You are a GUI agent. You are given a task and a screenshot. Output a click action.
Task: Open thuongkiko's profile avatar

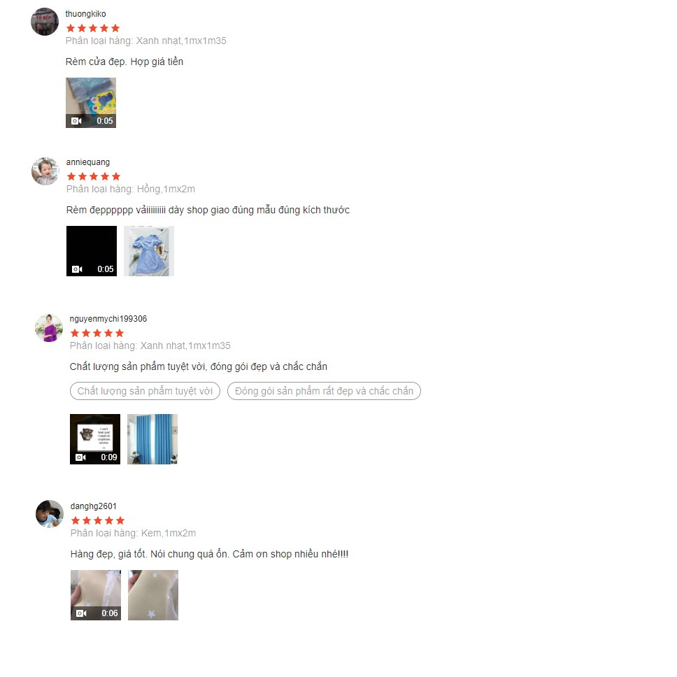click(x=45, y=22)
